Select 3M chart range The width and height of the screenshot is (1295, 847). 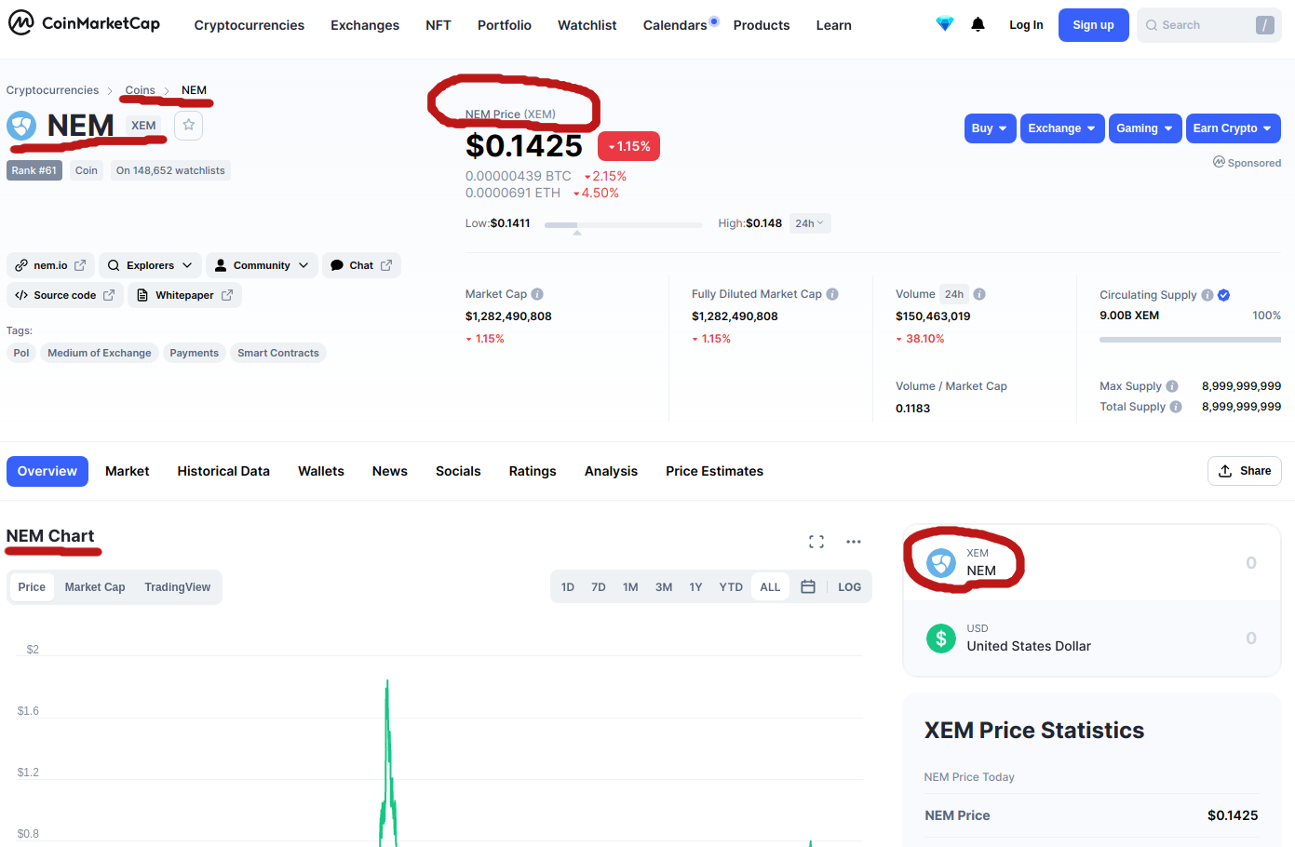coord(664,587)
